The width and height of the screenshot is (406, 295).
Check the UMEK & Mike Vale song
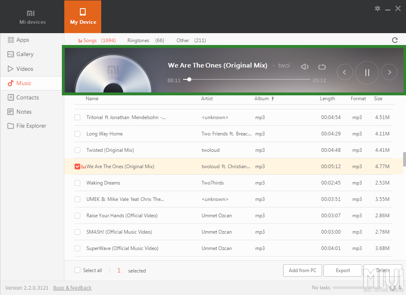[77, 199]
